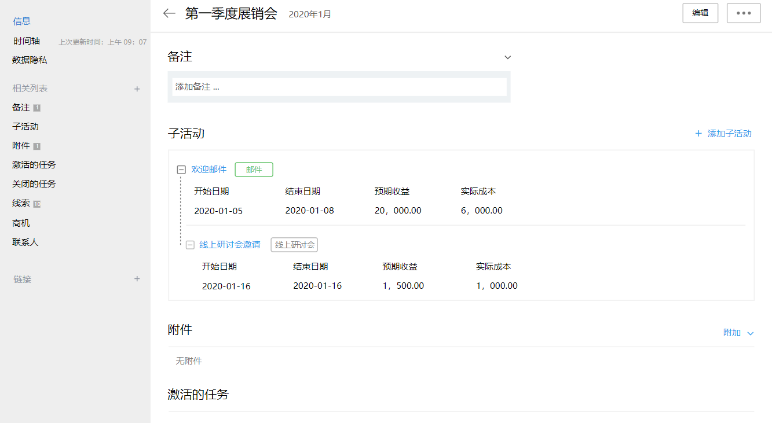Open the 欢迎邮件 activity link

pos(209,170)
